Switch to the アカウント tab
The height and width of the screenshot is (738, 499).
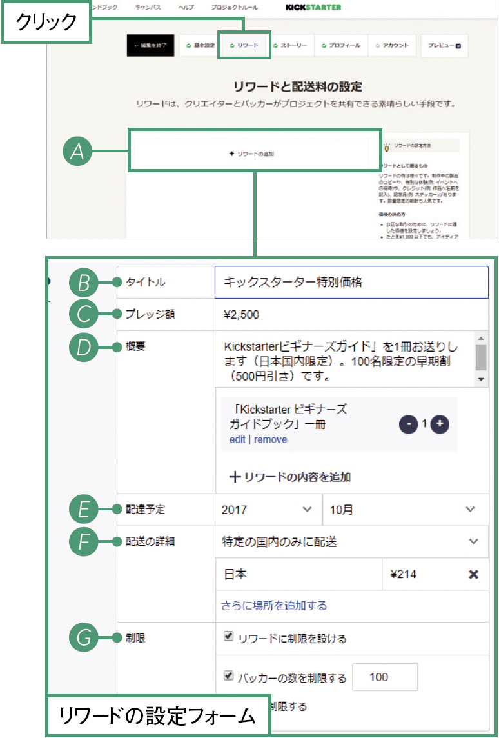[x=393, y=46]
